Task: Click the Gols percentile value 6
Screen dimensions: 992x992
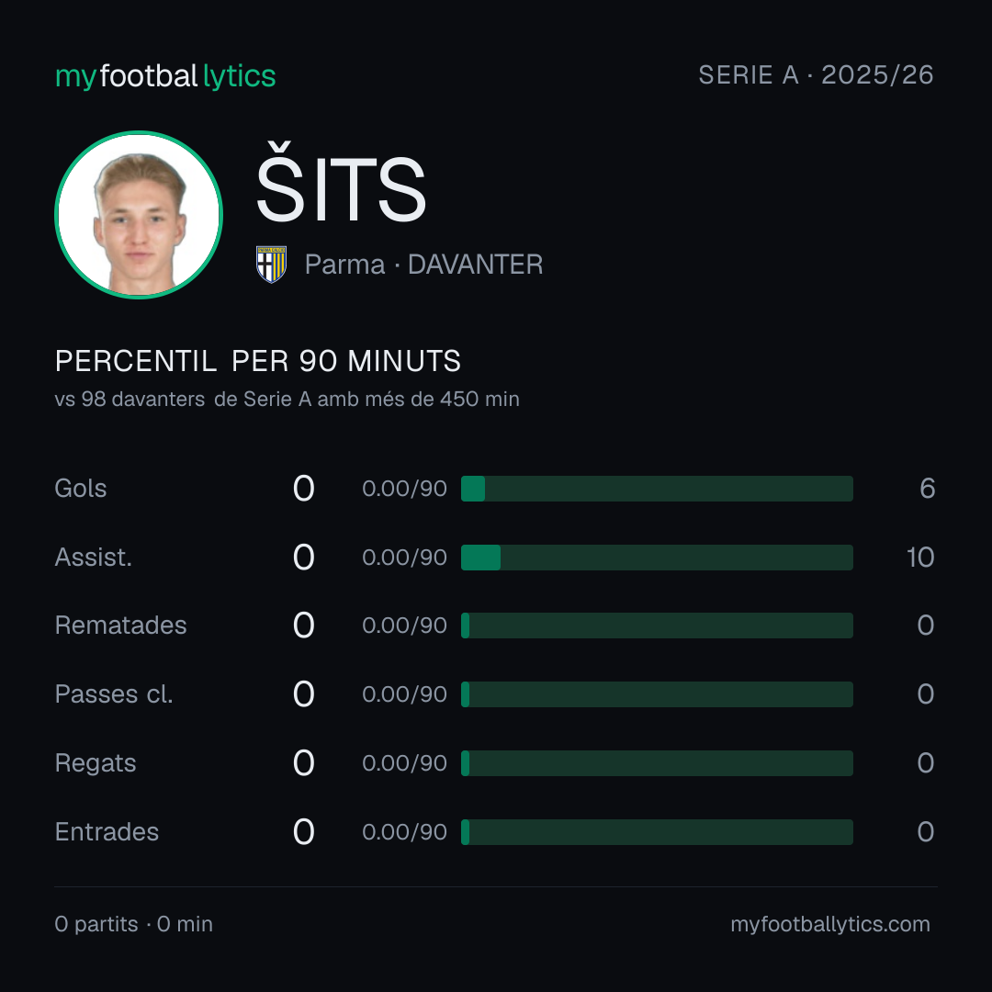Action: 927,489
